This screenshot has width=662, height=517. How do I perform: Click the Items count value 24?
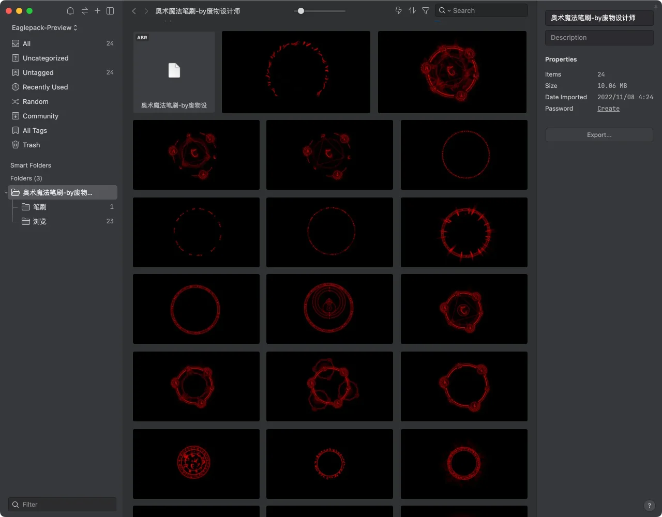[x=601, y=74]
